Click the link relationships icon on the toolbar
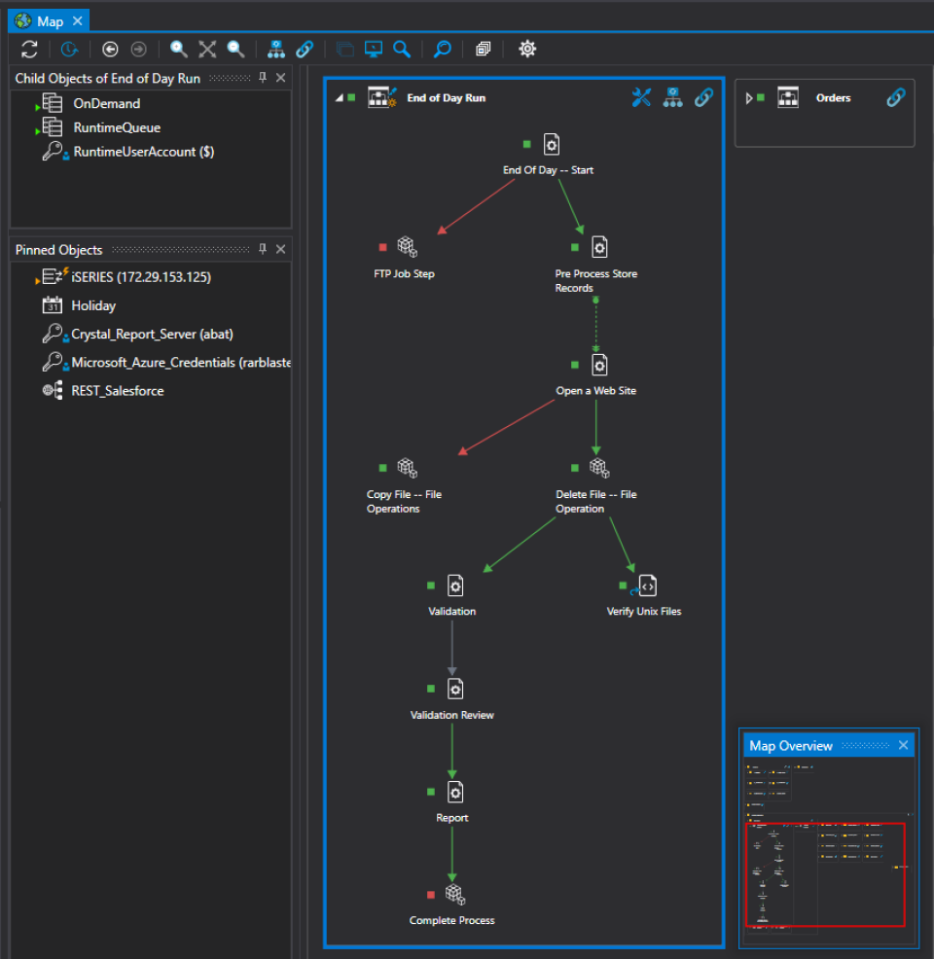This screenshot has height=959, width=934. [x=304, y=49]
